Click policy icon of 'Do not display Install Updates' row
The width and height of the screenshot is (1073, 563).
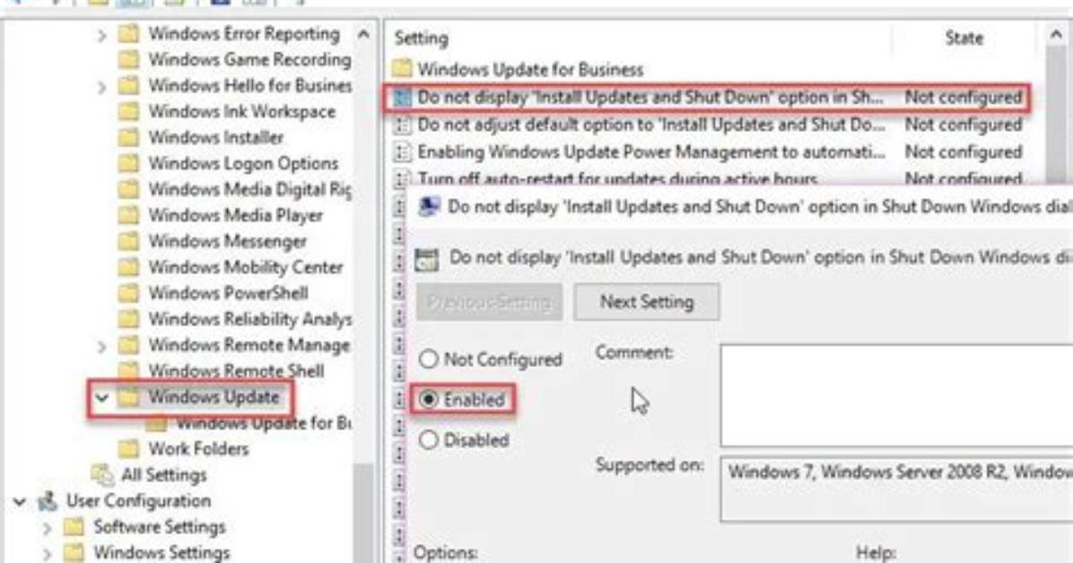(402, 98)
